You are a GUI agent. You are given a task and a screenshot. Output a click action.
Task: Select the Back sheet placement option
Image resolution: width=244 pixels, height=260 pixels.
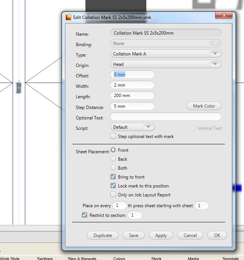[113, 159]
